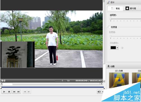Click the 1x speed label
This screenshot has height=102, width=141.
[x=69, y=81]
